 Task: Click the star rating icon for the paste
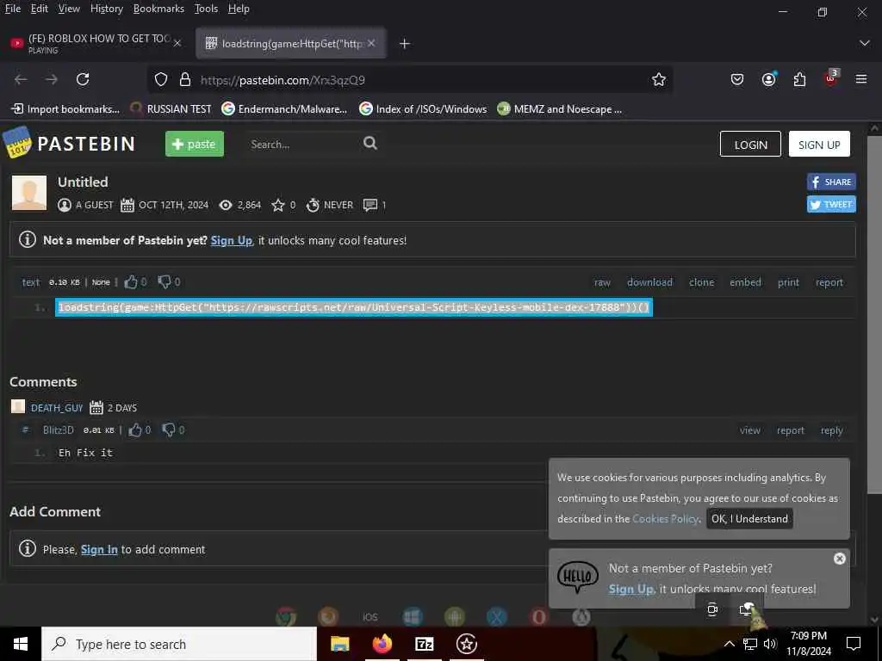pyautogui.click(x=278, y=205)
